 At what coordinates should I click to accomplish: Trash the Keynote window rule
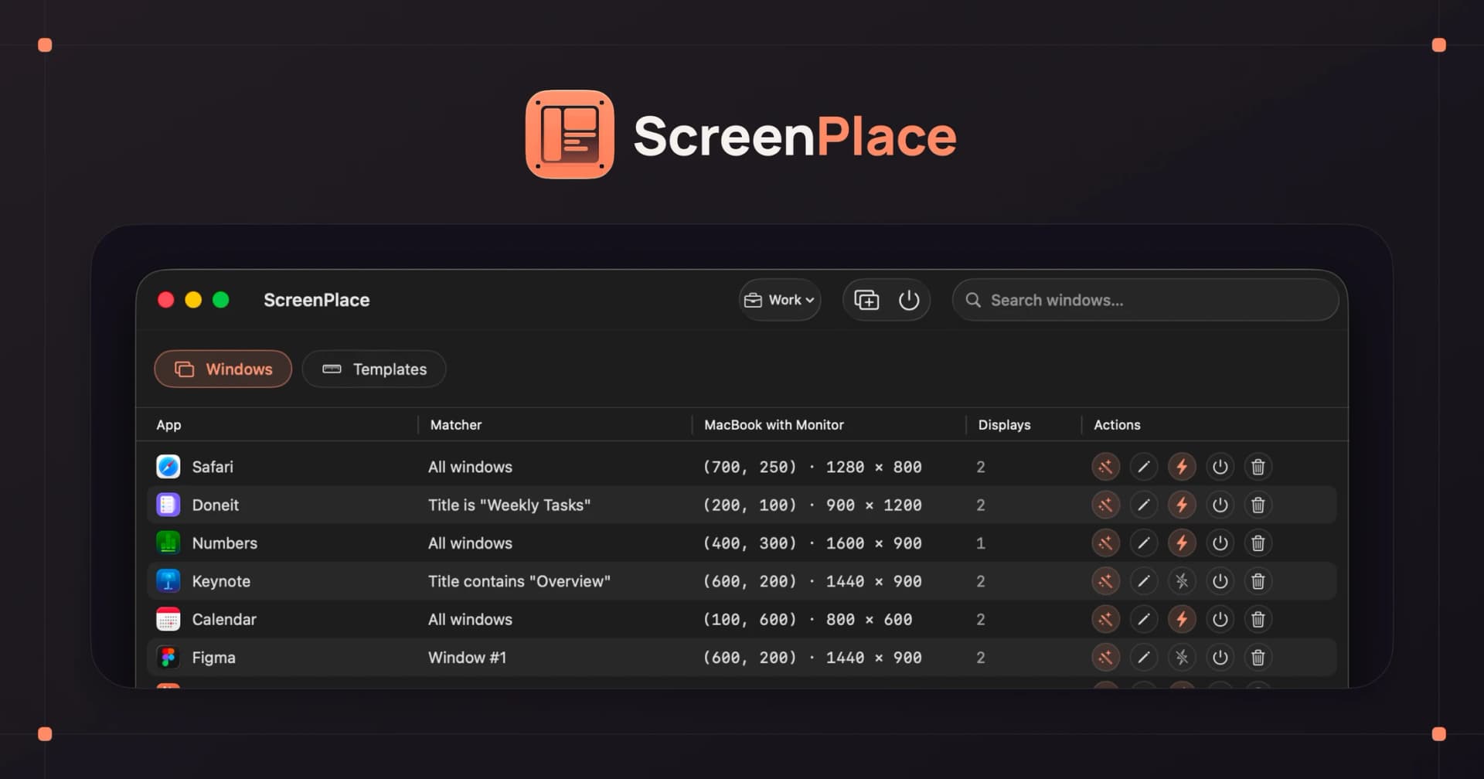tap(1258, 581)
